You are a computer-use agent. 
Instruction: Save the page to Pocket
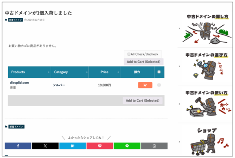pos(99,146)
